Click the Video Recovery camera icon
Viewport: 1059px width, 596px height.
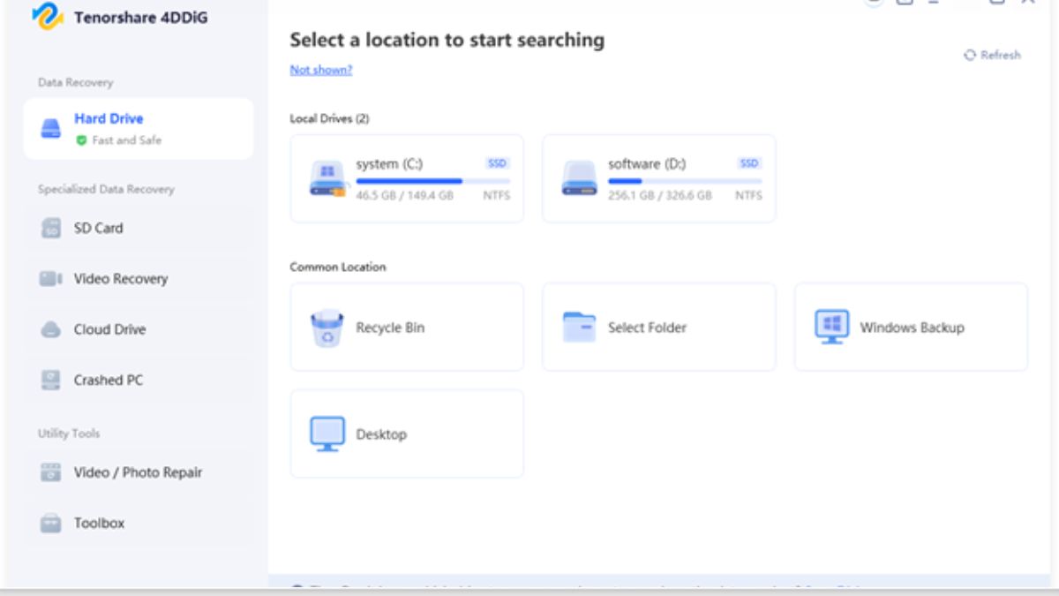[x=51, y=279]
